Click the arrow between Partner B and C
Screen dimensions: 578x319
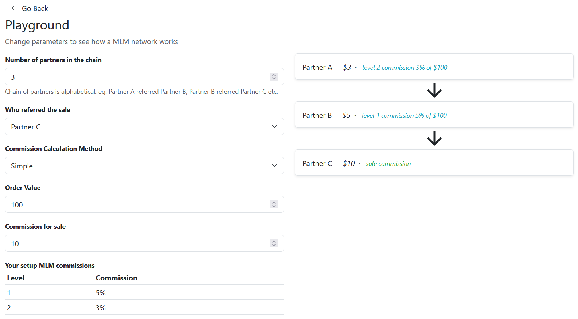coord(434,139)
